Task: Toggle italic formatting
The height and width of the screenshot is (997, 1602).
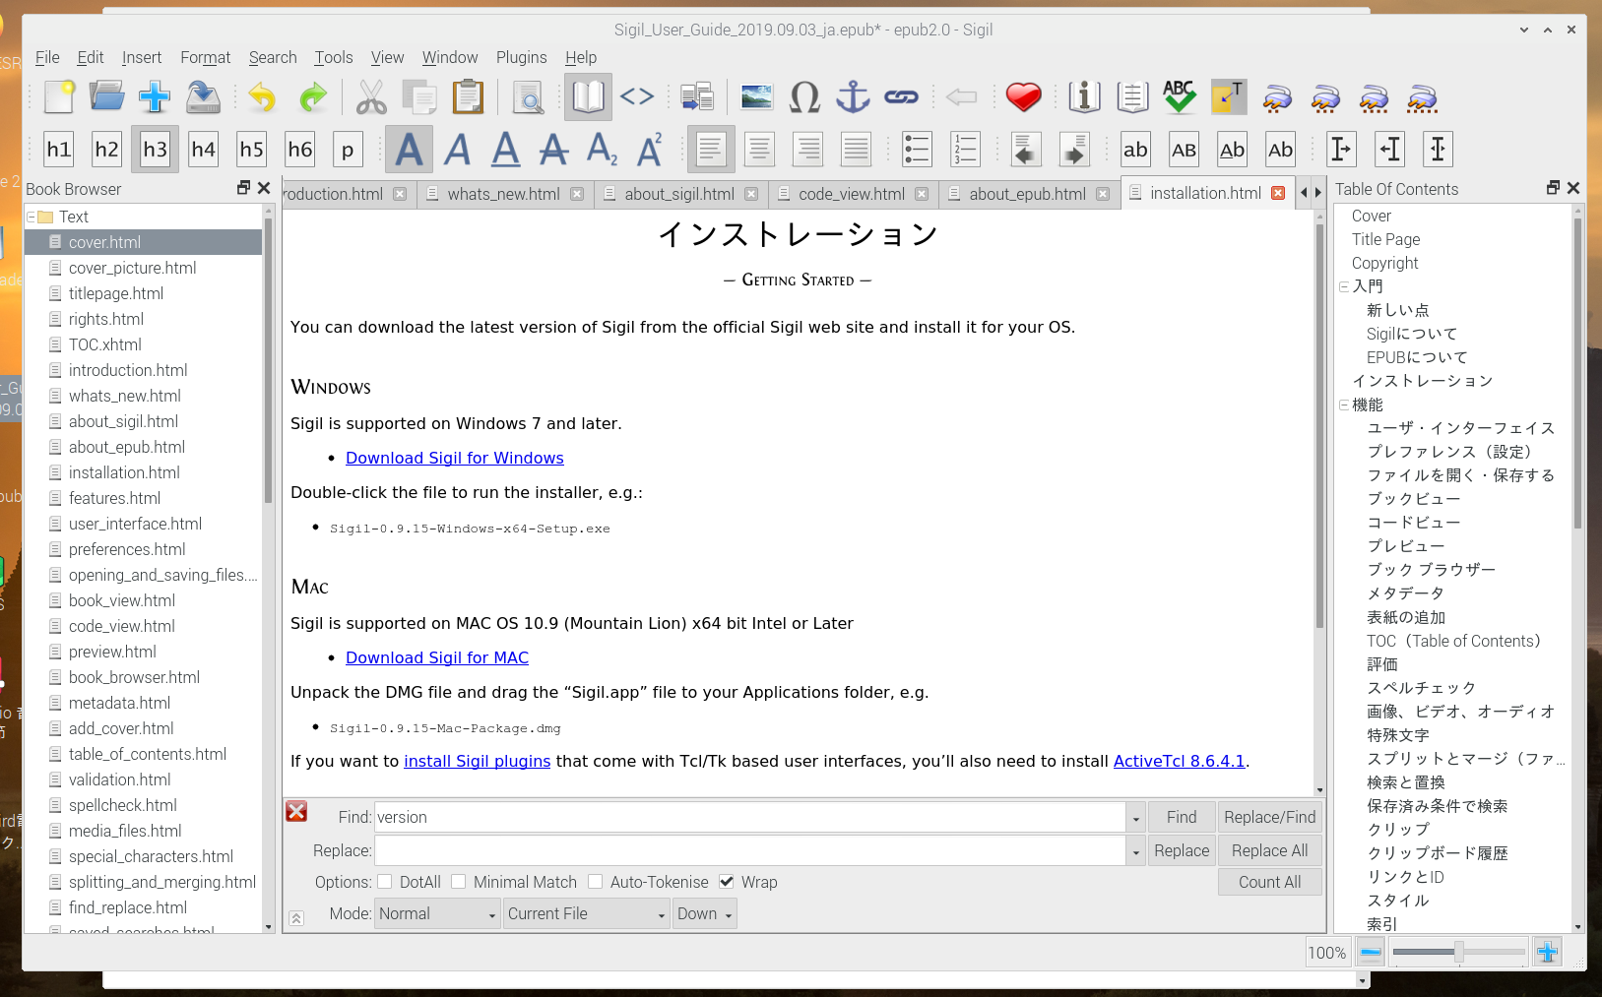Action: [x=457, y=150]
